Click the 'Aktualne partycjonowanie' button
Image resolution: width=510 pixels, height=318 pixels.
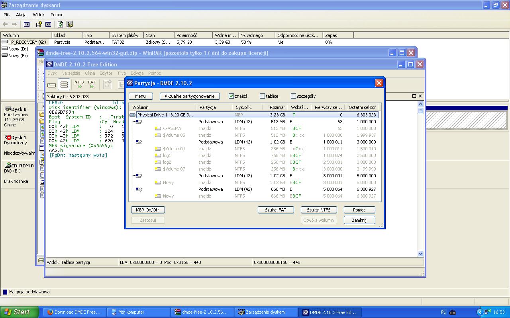coord(190,96)
